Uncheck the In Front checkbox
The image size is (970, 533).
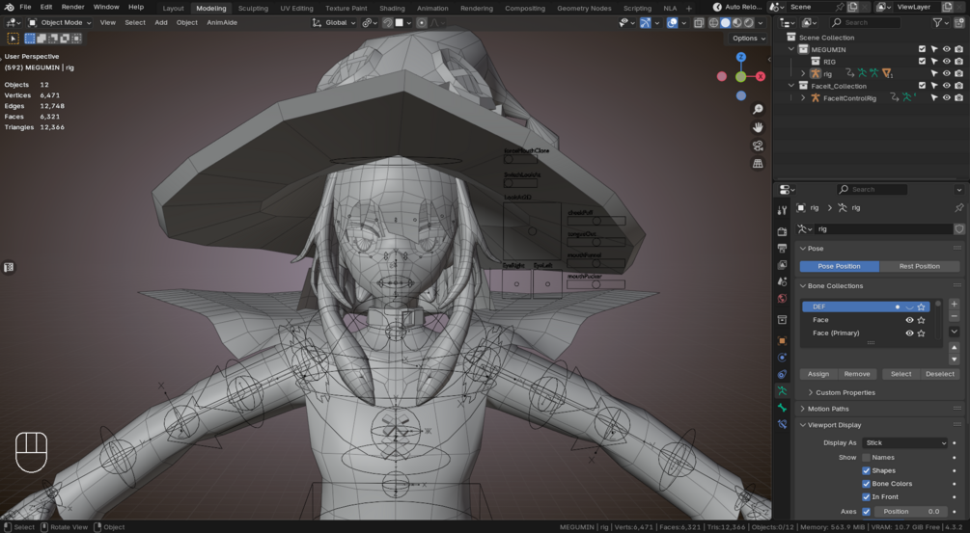coord(866,496)
